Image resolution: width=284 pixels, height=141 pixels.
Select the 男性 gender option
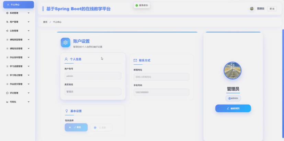pyautogui.click(x=76, y=127)
